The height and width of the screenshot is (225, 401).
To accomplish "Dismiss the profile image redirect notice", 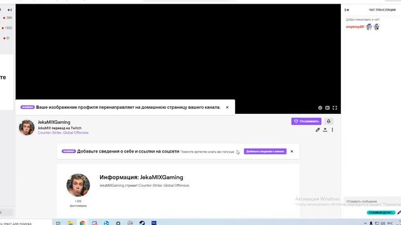I will tap(227, 107).
